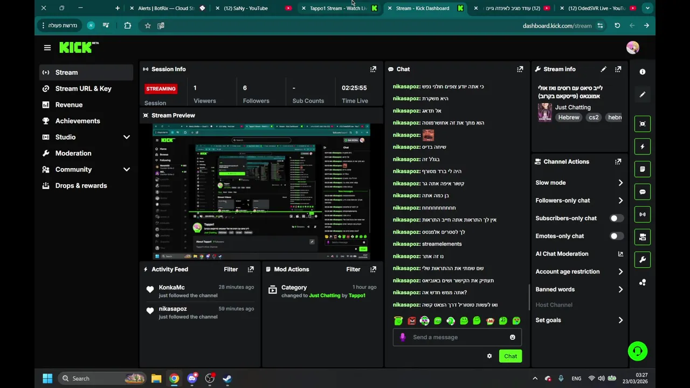This screenshot has height=388, width=690.
Task: Open Steam from the taskbar
Action: [x=227, y=378]
